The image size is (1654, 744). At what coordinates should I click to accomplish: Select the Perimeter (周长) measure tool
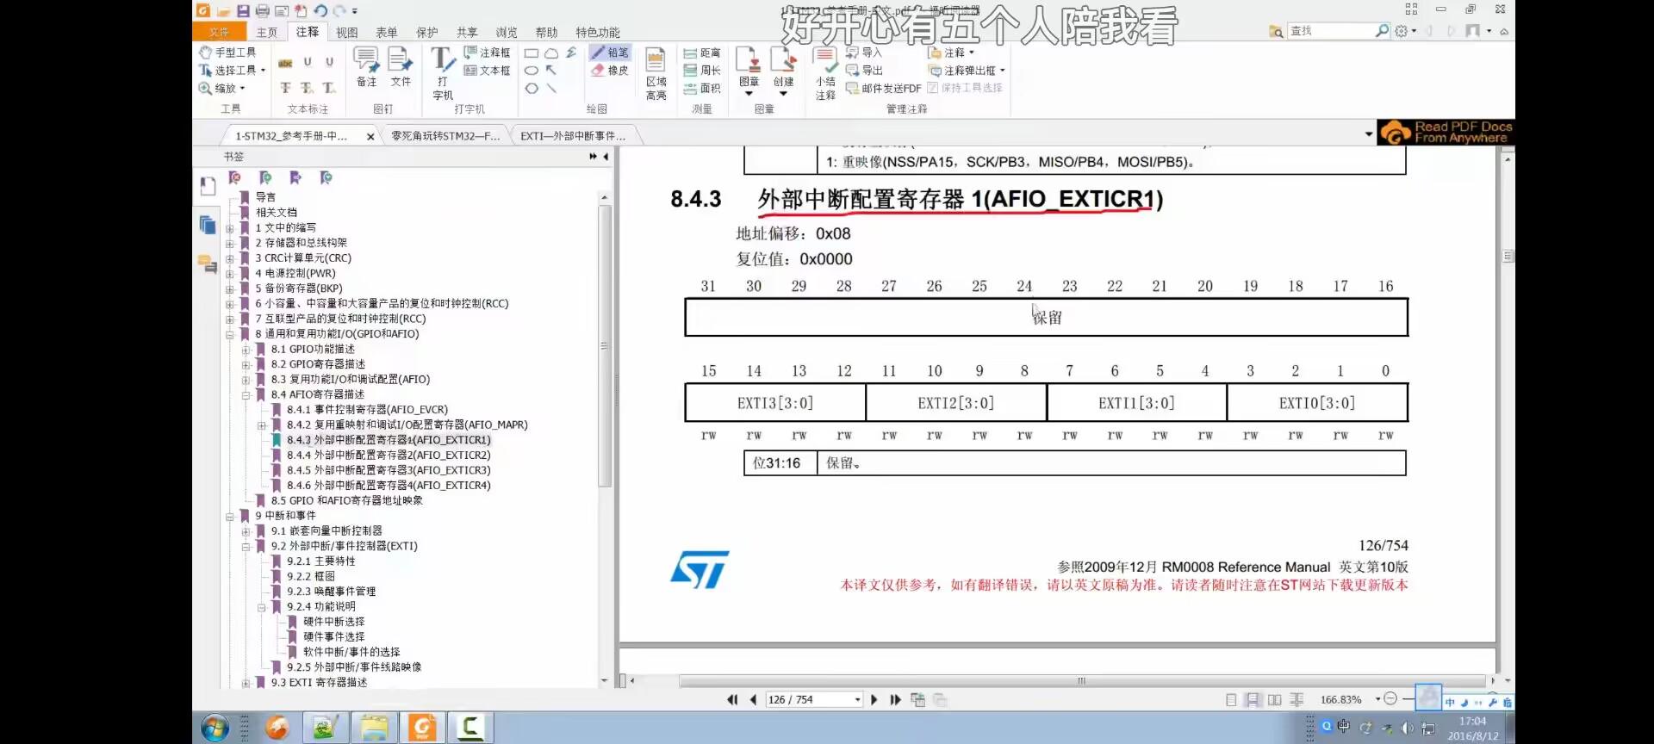pos(702,71)
